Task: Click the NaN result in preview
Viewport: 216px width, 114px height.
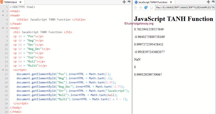Action: (137, 59)
